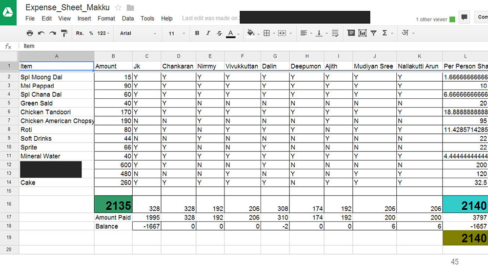Star the Expense_Sheet_Makku document
Screen dimensions: 488x274
tap(118, 8)
